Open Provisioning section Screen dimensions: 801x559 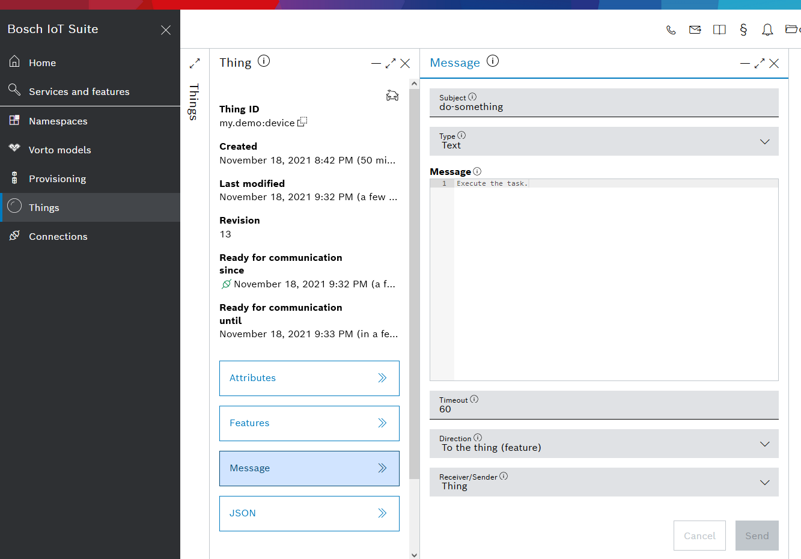(90, 179)
